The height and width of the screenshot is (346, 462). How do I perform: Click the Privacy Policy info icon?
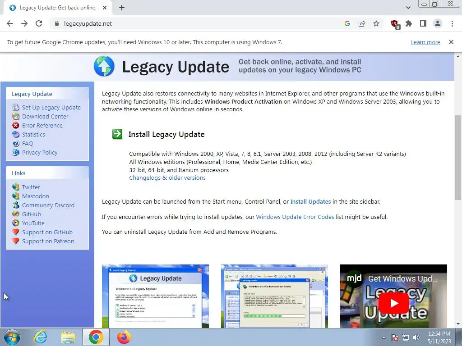16,152
